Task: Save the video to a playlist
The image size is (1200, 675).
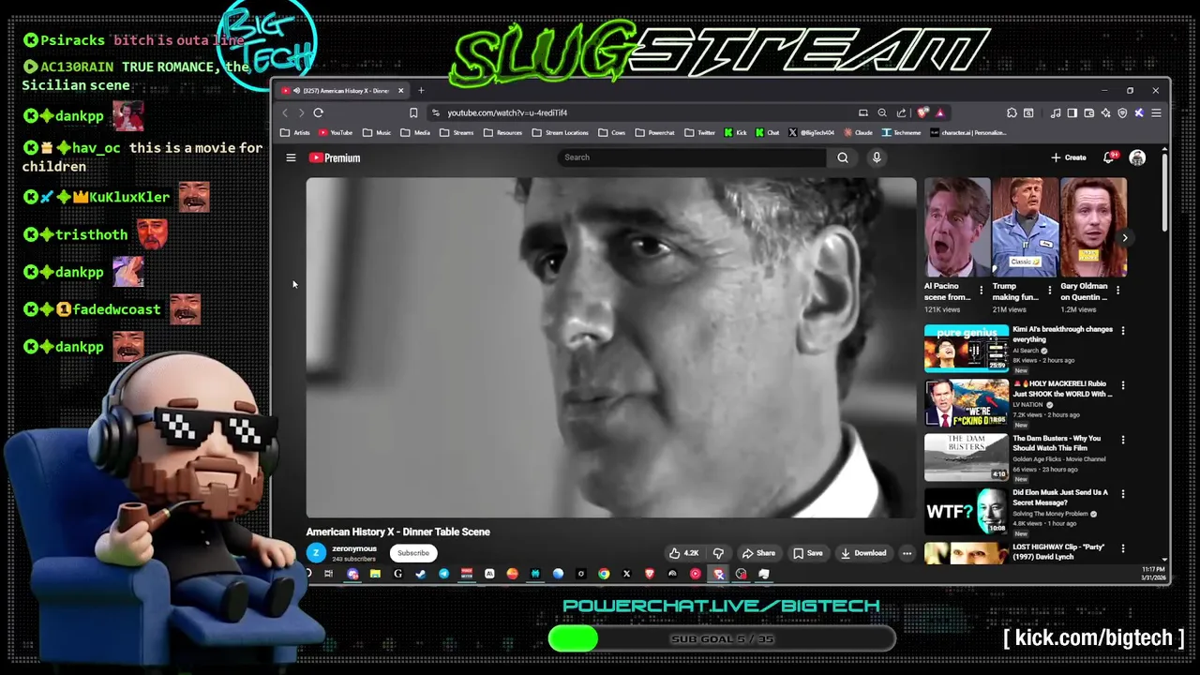Action: tap(807, 553)
